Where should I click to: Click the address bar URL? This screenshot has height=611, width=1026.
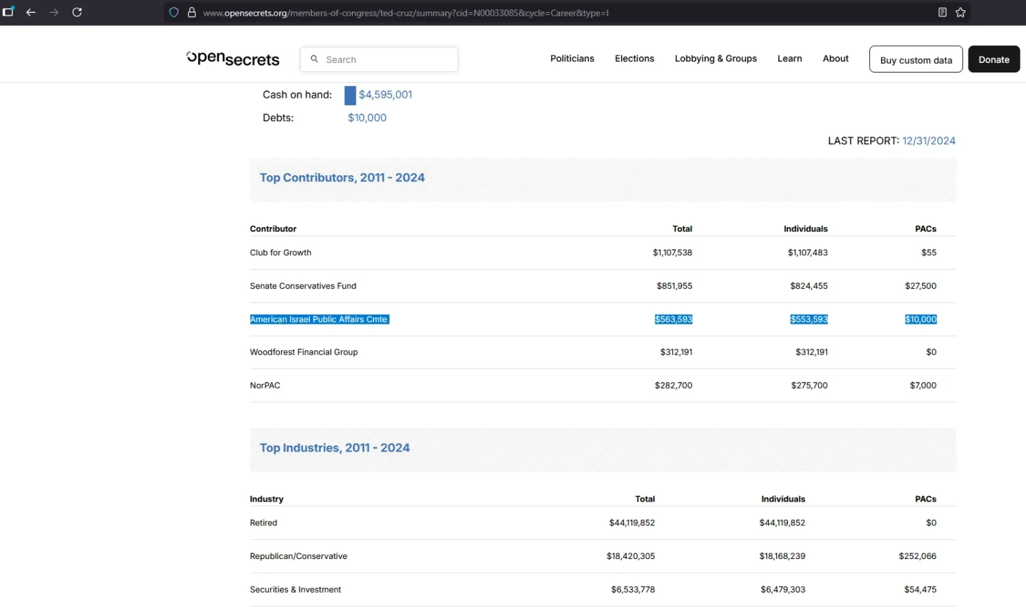coord(406,12)
